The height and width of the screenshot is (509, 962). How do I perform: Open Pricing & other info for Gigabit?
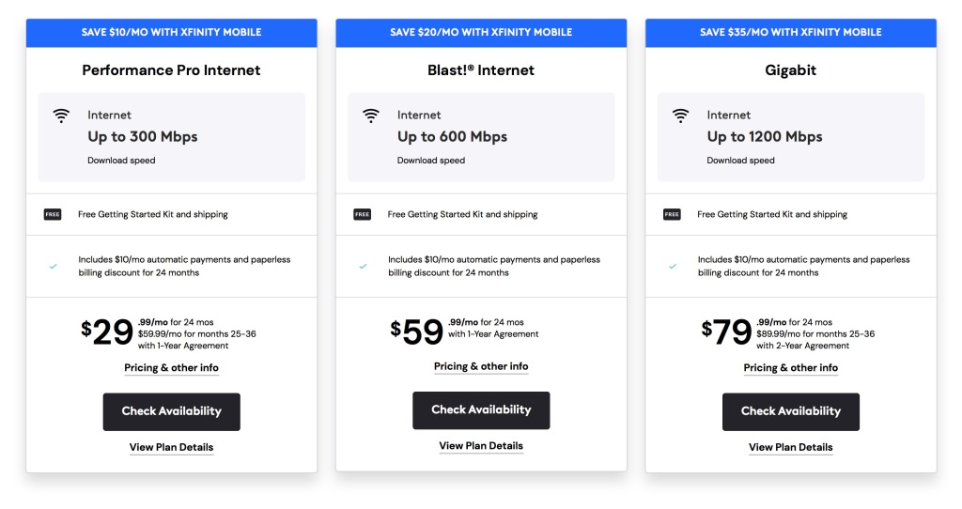791,368
